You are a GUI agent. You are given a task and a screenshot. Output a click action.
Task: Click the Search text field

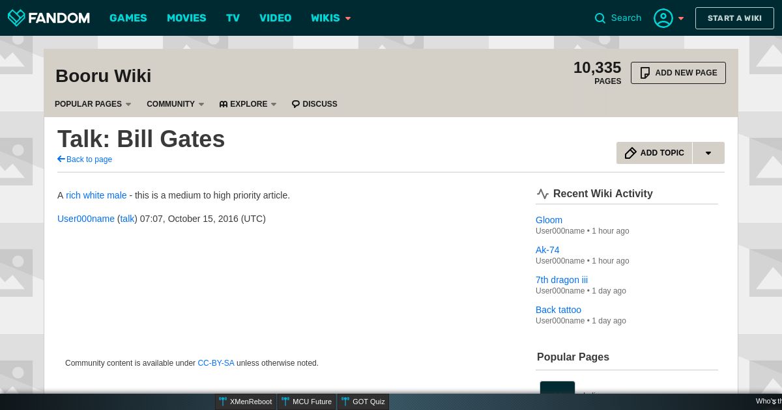tap(626, 18)
